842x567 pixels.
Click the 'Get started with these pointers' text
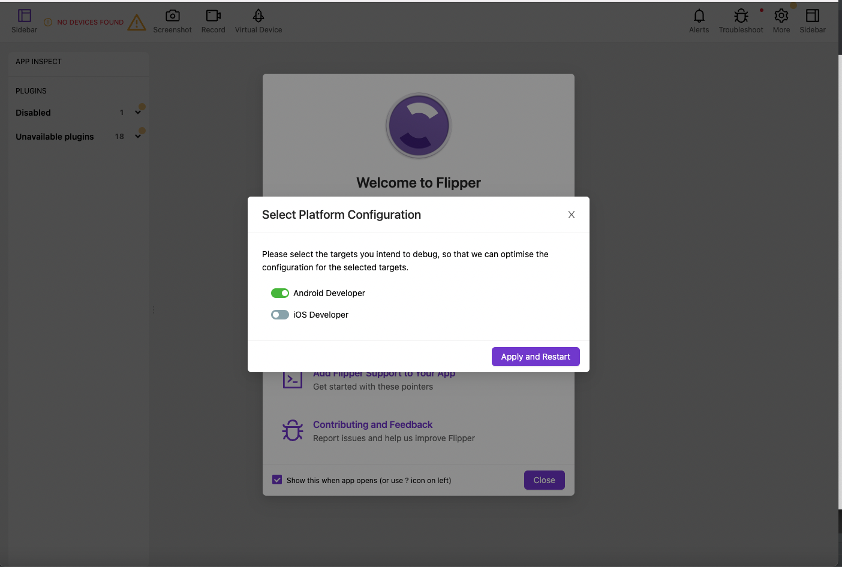click(373, 387)
